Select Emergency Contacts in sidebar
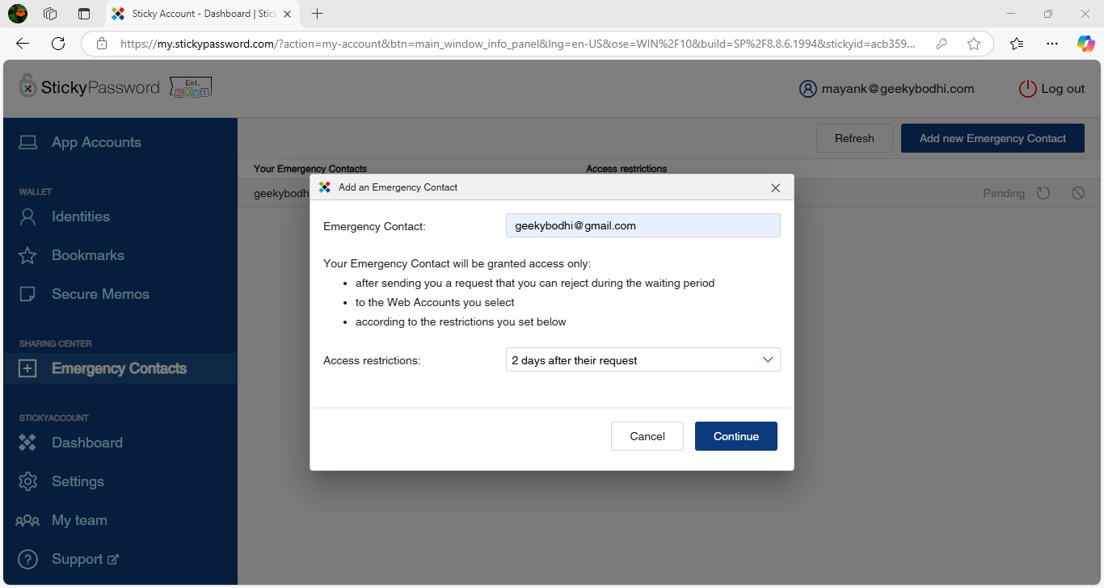Viewport: 1104px width, 588px height. click(119, 368)
